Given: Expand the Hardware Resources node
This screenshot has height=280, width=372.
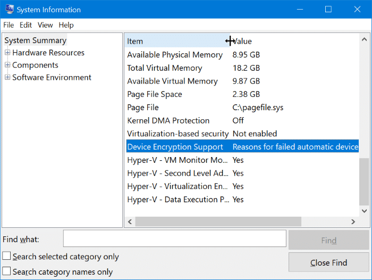Looking at the screenshot, I should pyautogui.click(x=7, y=53).
